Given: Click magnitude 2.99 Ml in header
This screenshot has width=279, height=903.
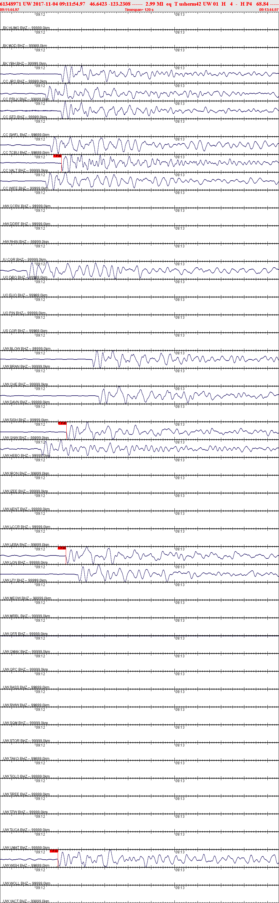Looking at the screenshot, I should click(x=154, y=4).
